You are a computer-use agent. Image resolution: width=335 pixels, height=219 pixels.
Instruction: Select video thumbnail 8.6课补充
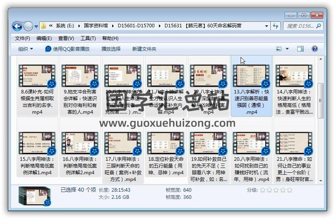(x=37, y=76)
